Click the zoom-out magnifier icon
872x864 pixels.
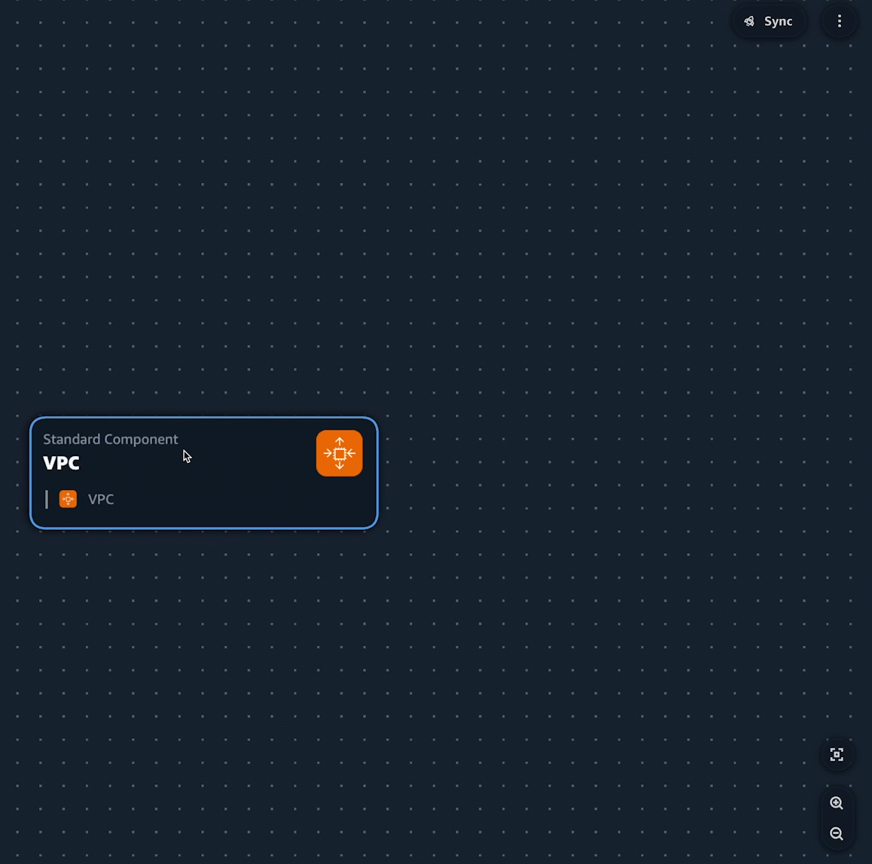837,833
